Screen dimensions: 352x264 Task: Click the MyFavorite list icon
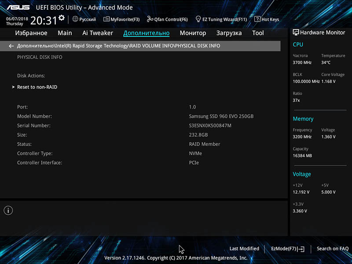pyautogui.click(x=106, y=19)
